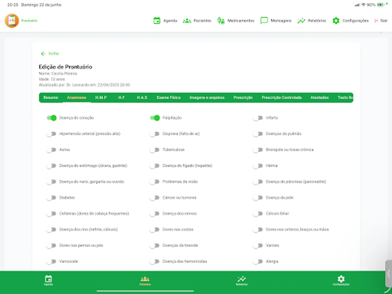The width and height of the screenshot is (392, 294).
Task: Enable Doença do estômago toggle
Action: tap(51, 166)
